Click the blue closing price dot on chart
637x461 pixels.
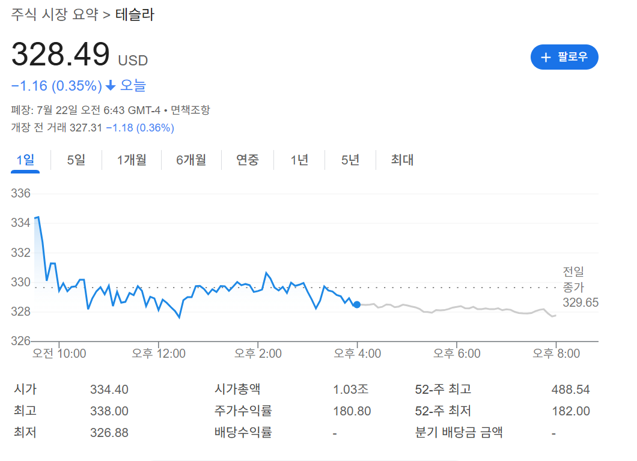pos(357,304)
